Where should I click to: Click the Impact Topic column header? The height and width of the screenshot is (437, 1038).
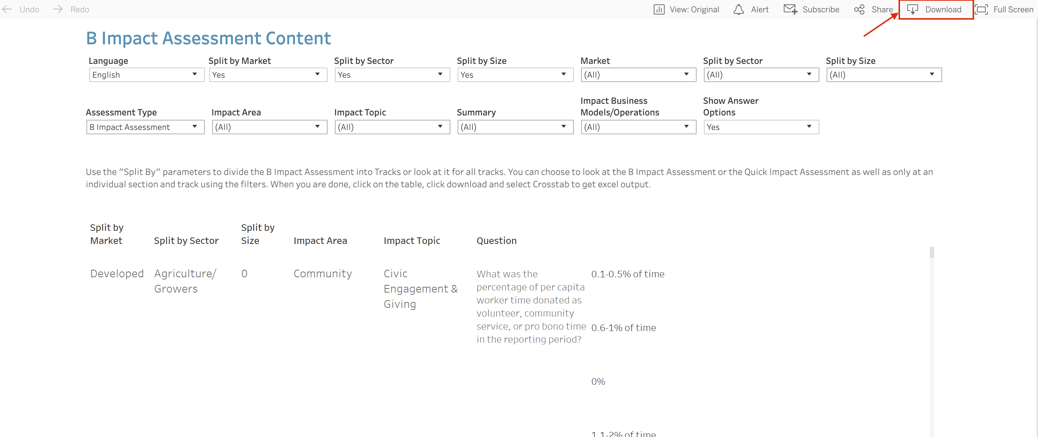pos(411,240)
